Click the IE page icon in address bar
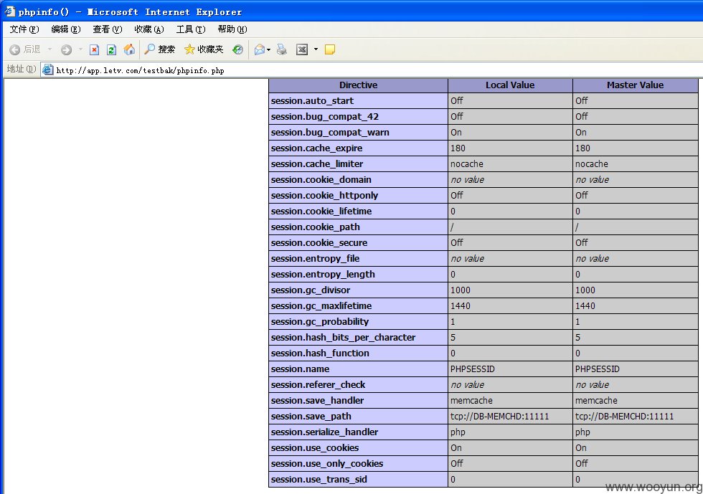The image size is (703, 494). pos(47,70)
